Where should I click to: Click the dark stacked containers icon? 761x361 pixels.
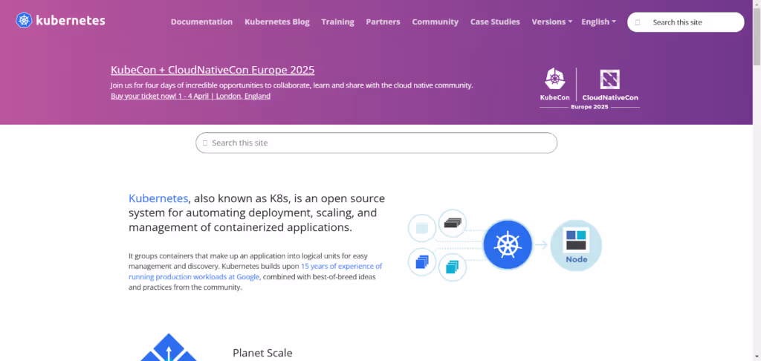click(453, 223)
